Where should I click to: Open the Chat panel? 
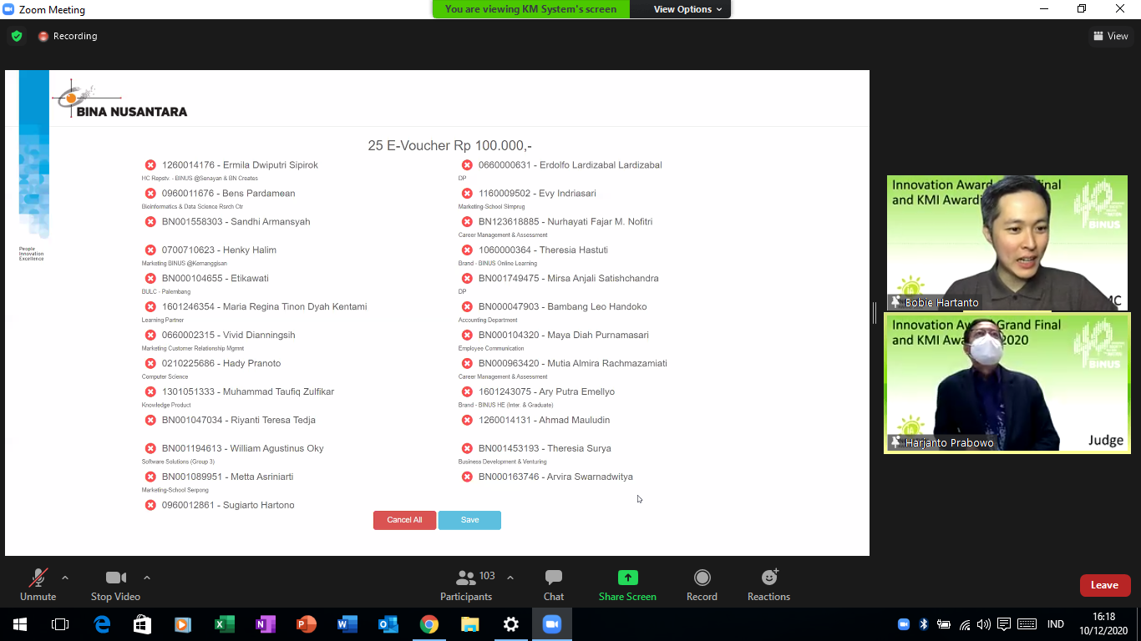pos(553,585)
